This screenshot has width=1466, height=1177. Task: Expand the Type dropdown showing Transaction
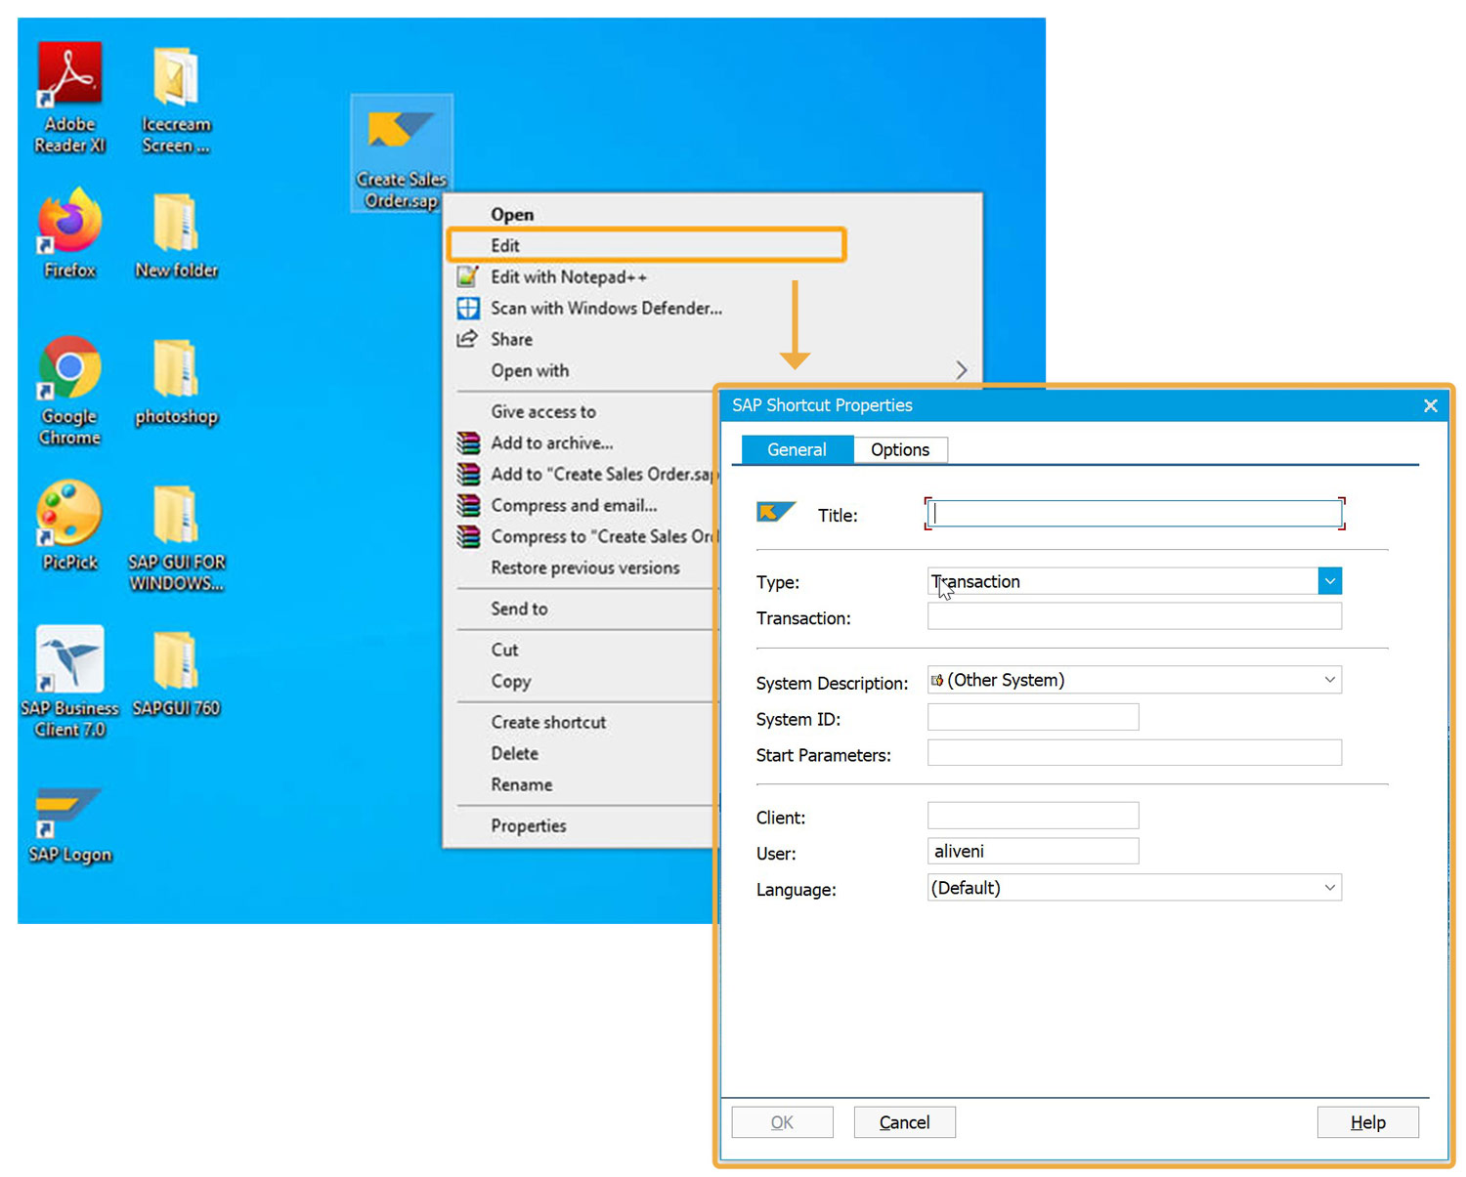(1329, 581)
